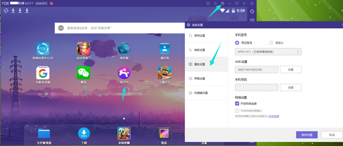Screen dimensions: 343x146
Task: Switch to 属性设置 settings tab
Action: click(x=206, y=64)
